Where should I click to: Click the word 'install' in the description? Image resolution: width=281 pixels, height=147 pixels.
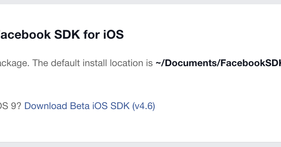point(95,63)
